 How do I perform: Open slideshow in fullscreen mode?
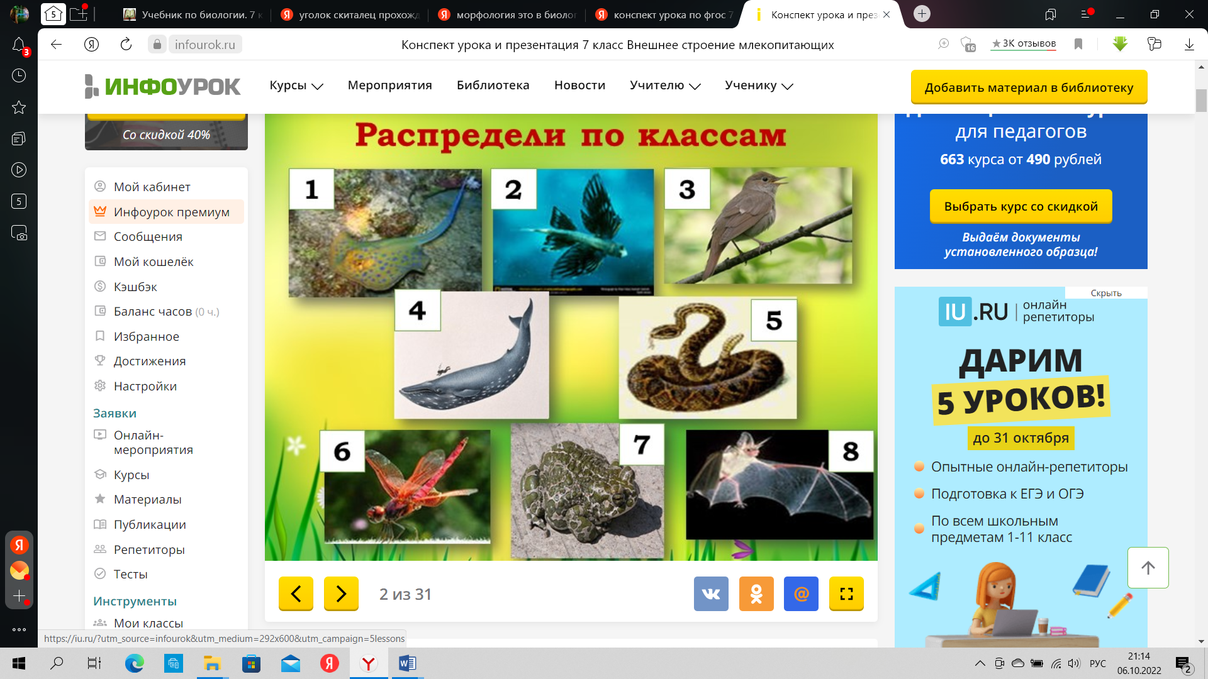[x=846, y=593]
